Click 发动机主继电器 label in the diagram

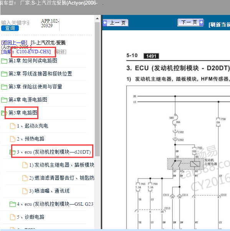point(211,162)
